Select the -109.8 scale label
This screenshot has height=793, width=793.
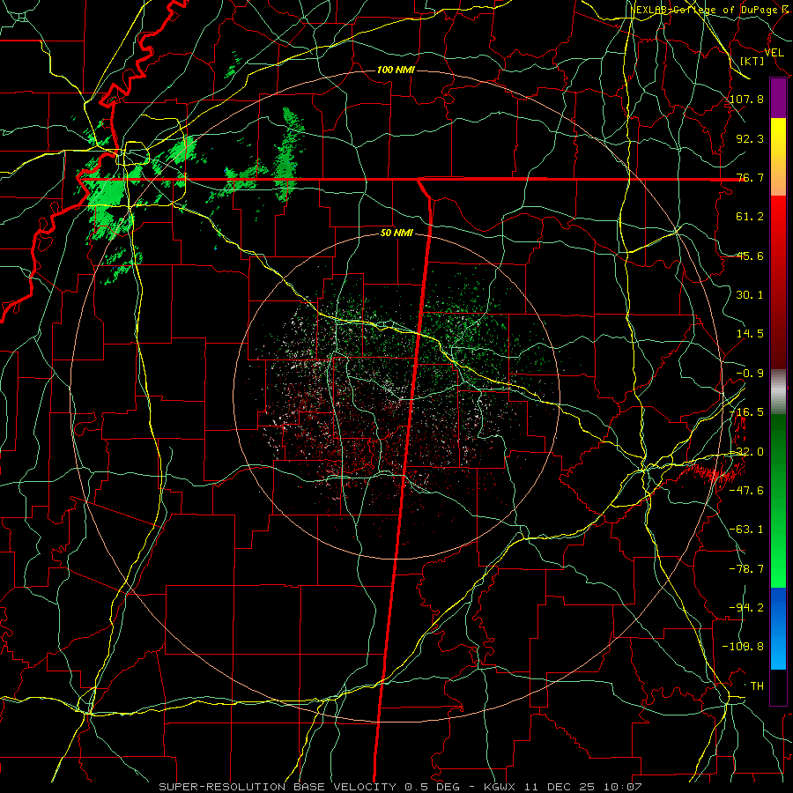744,647
